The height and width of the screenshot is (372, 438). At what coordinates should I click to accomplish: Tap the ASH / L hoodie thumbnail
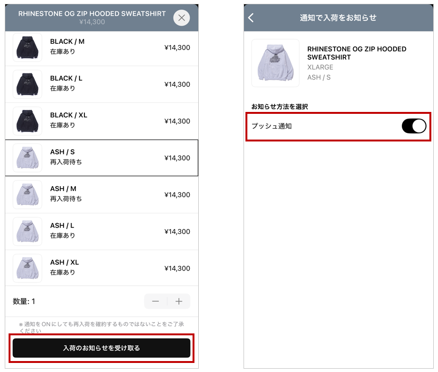pos(27,231)
